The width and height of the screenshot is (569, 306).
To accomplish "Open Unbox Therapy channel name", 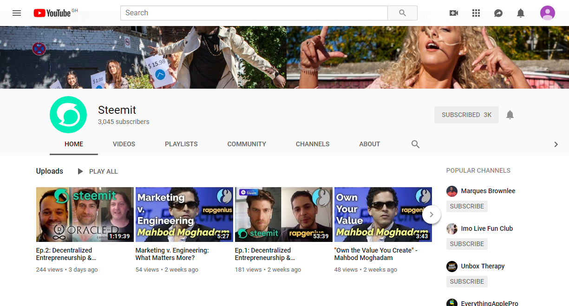I will click(x=483, y=266).
